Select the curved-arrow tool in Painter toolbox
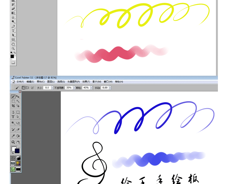Image resolution: width=228 pixels, height=184 pixels. (18, 123)
